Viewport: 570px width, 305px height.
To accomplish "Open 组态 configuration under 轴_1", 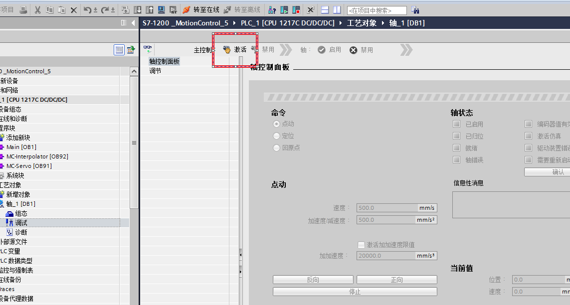I will pyautogui.click(x=21, y=213).
